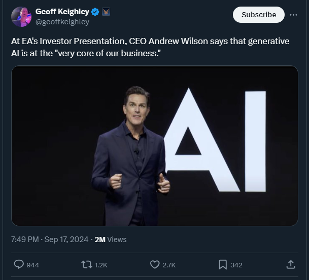The height and width of the screenshot is (280, 309).
Task: Open the Geoff Keighley display name link
Action: click(62, 12)
